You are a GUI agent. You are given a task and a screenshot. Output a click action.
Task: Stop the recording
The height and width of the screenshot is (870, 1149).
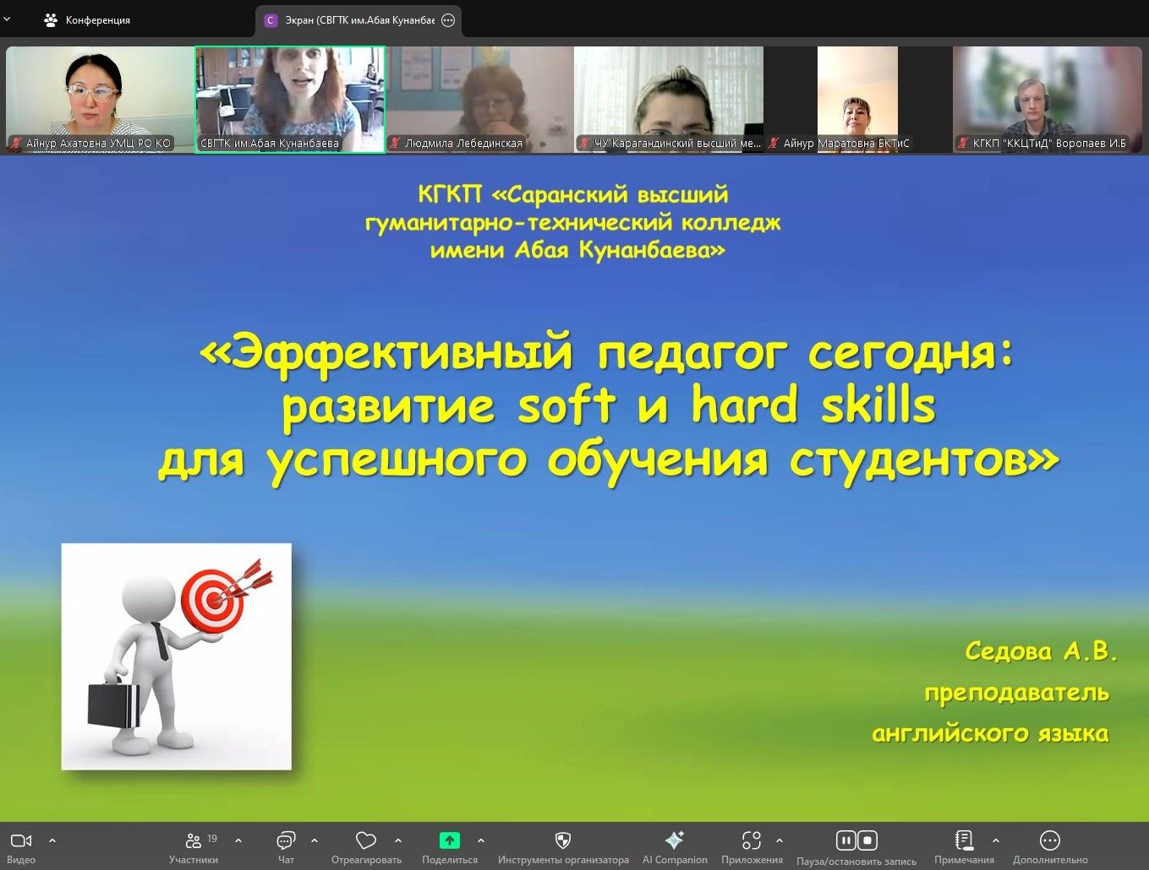[x=867, y=840]
